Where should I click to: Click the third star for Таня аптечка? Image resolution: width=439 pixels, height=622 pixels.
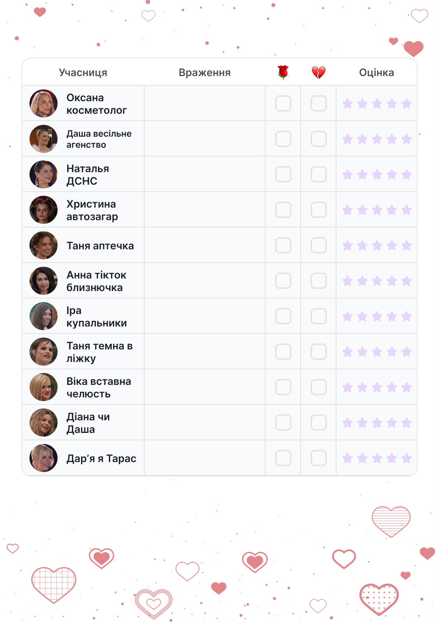pyautogui.click(x=377, y=245)
